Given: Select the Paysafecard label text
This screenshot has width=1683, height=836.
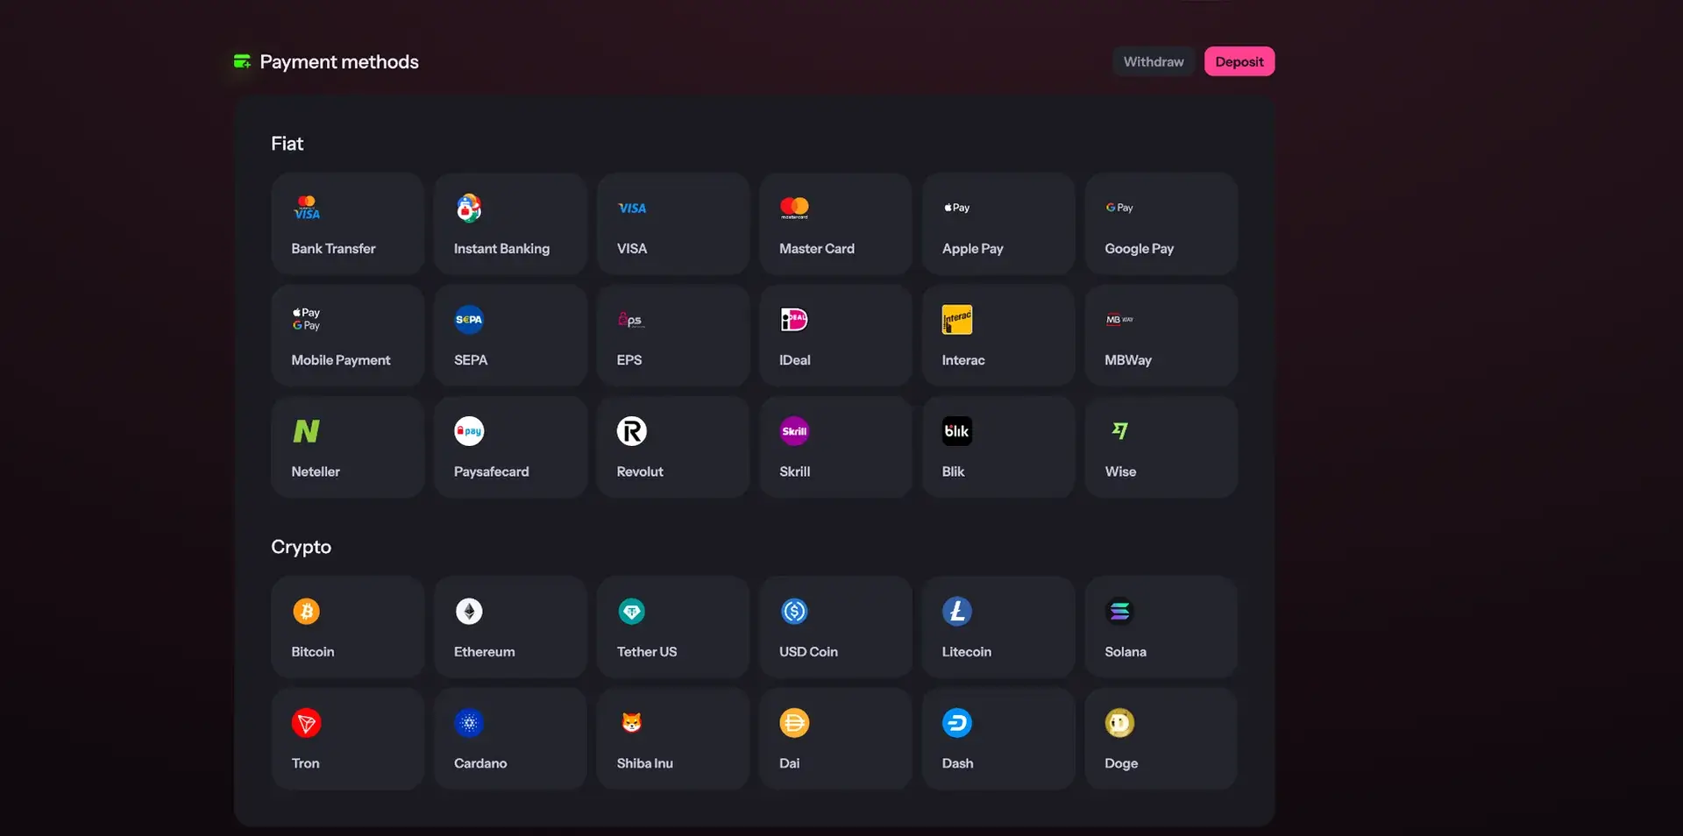Looking at the screenshot, I should (x=491, y=471).
